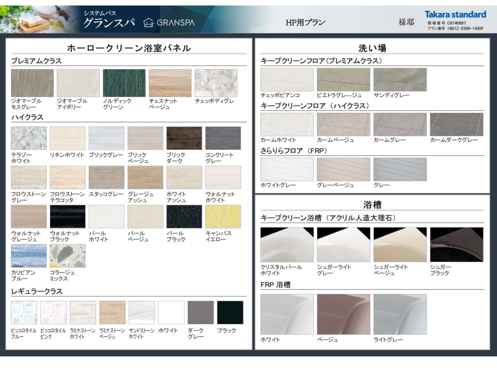Click the GRANSPA bathtub logo icon
Screen dimensions: 497x372
pos(148,22)
